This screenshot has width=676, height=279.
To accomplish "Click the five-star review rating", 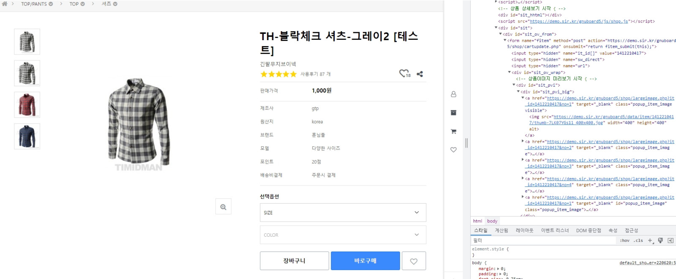I will [x=278, y=74].
